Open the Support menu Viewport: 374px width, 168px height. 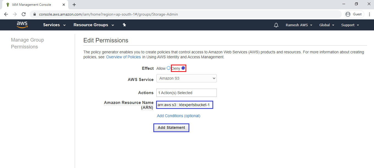(x=350, y=25)
